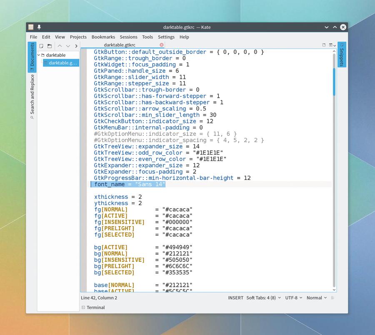375x335 pixels.
Task: Open the split view dropdown button
Action: tap(332, 45)
